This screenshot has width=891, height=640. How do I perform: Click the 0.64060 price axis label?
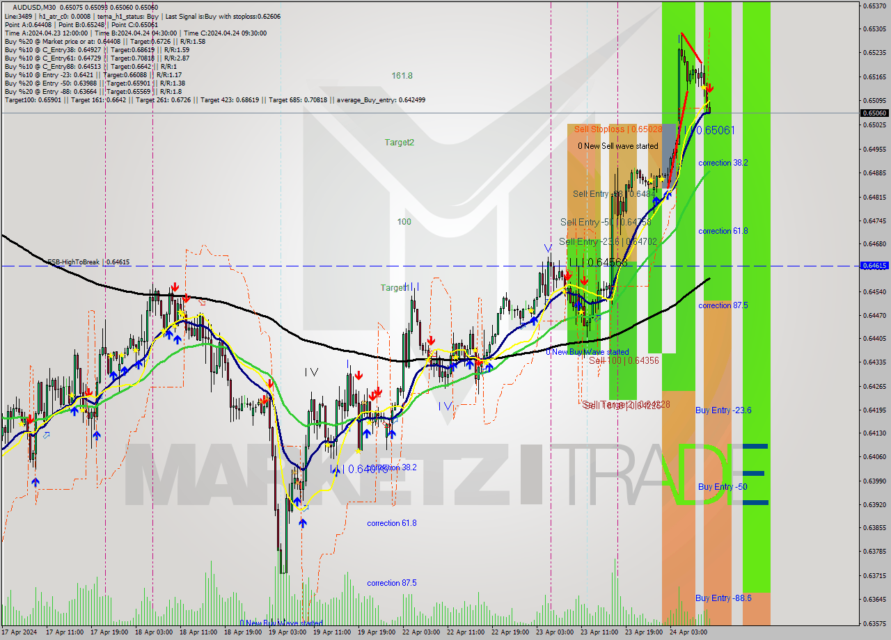874,457
